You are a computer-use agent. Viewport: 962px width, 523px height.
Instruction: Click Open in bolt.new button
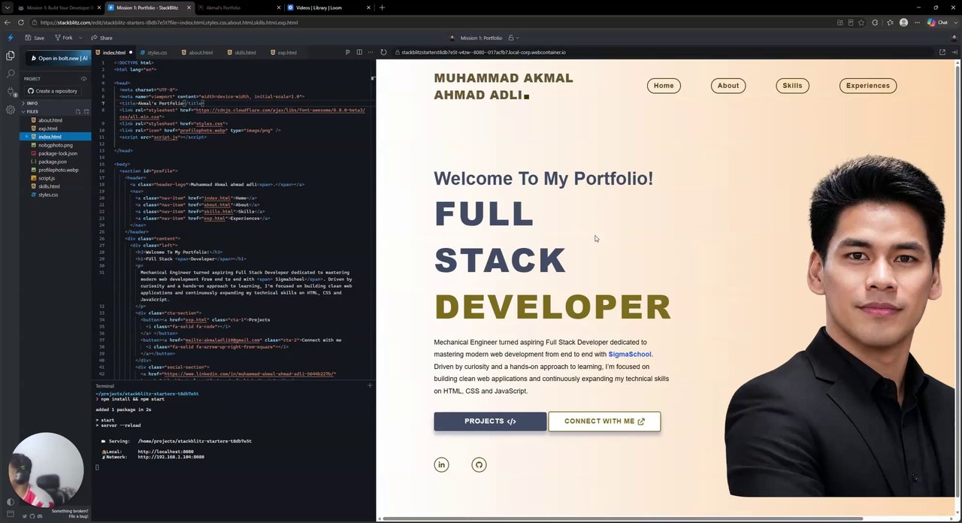[x=59, y=58]
